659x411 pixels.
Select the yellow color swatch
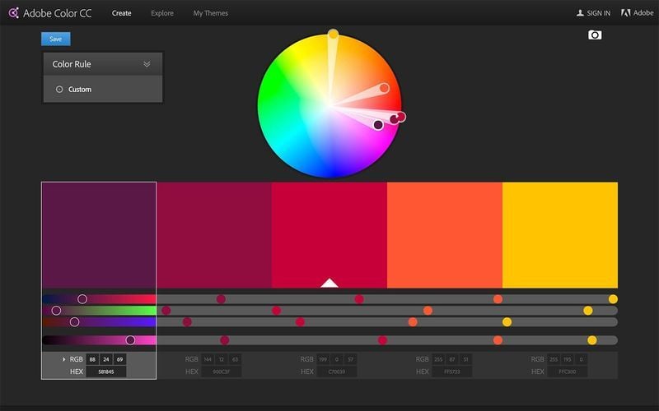click(x=560, y=234)
